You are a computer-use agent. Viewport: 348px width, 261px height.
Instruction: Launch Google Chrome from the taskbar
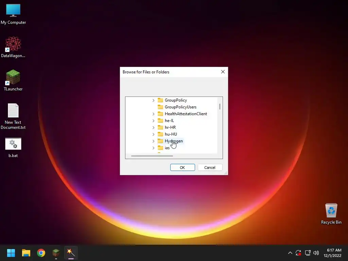point(41,253)
